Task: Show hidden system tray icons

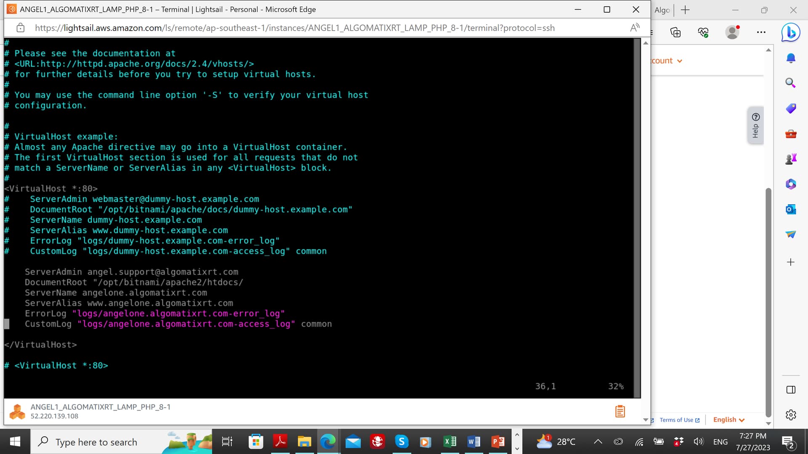Action: [598, 442]
